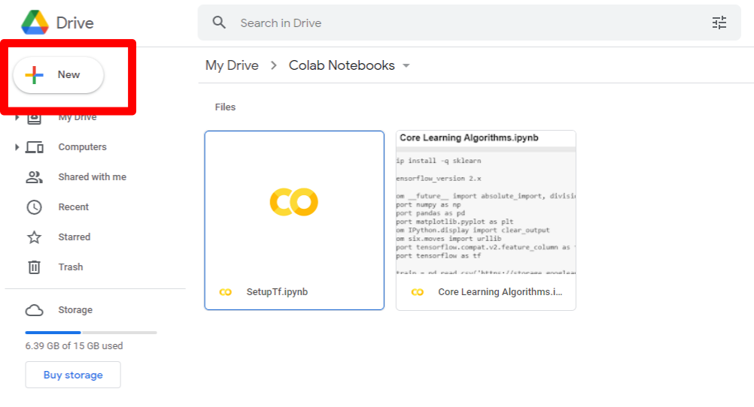This screenshot has width=754, height=407.
Task: Click Colab icon beside SetupTf.ipynb name
Action: coord(225,292)
